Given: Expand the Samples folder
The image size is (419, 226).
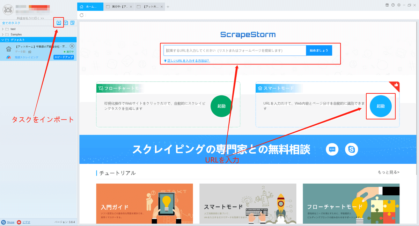Looking at the screenshot, I should tap(3, 34).
